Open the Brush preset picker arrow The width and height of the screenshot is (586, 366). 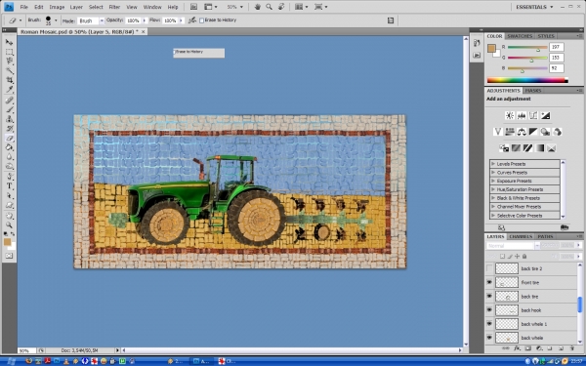click(56, 20)
